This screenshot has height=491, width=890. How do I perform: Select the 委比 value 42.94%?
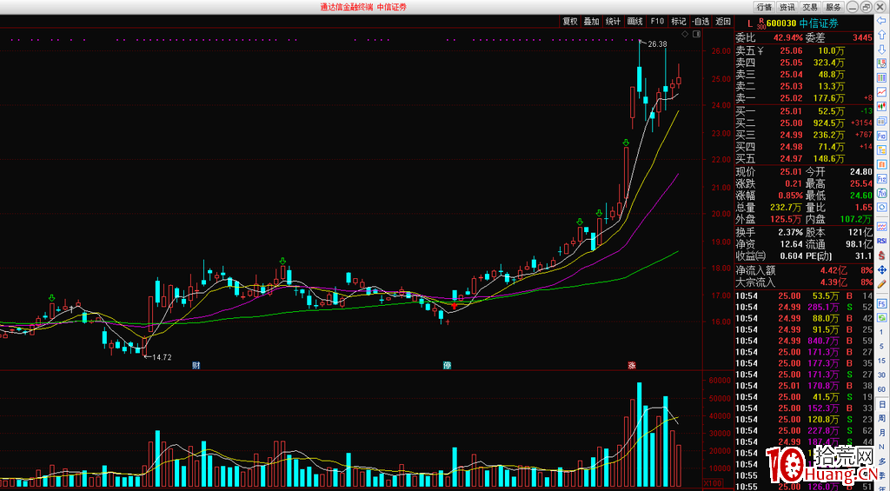click(x=788, y=38)
